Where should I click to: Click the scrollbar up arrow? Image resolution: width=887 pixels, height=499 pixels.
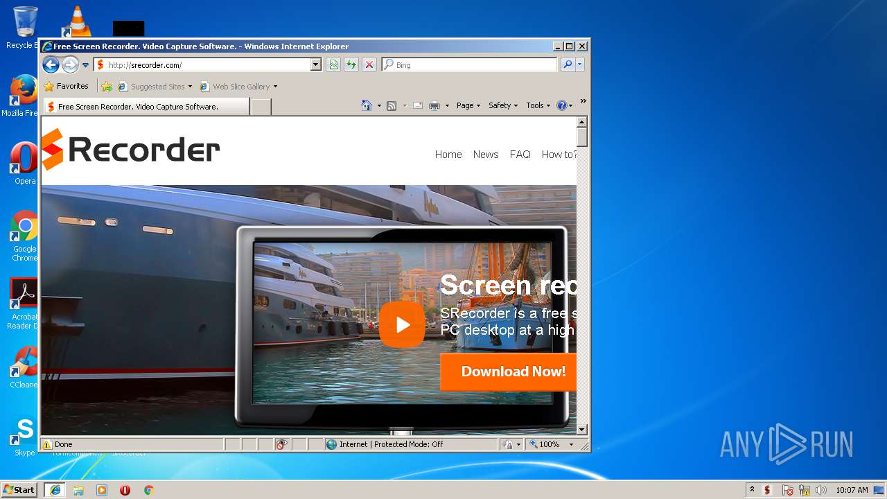[582, 122]
